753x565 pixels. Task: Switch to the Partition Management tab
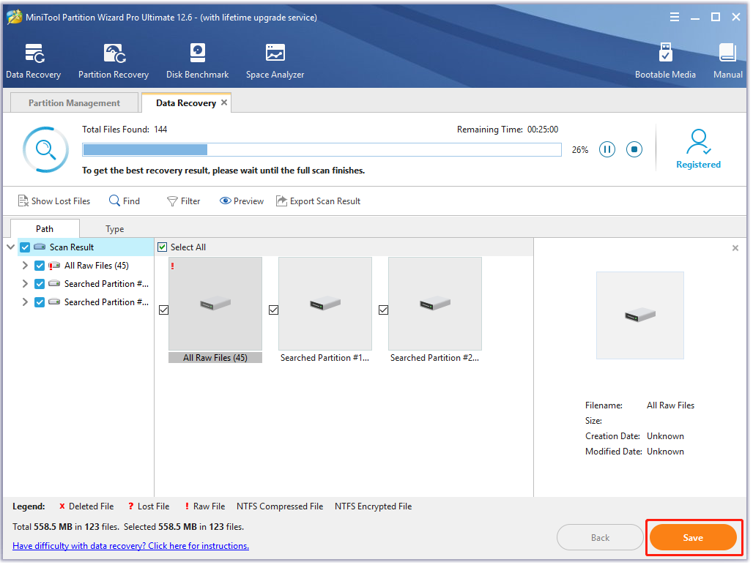click(x=74, y=103)
